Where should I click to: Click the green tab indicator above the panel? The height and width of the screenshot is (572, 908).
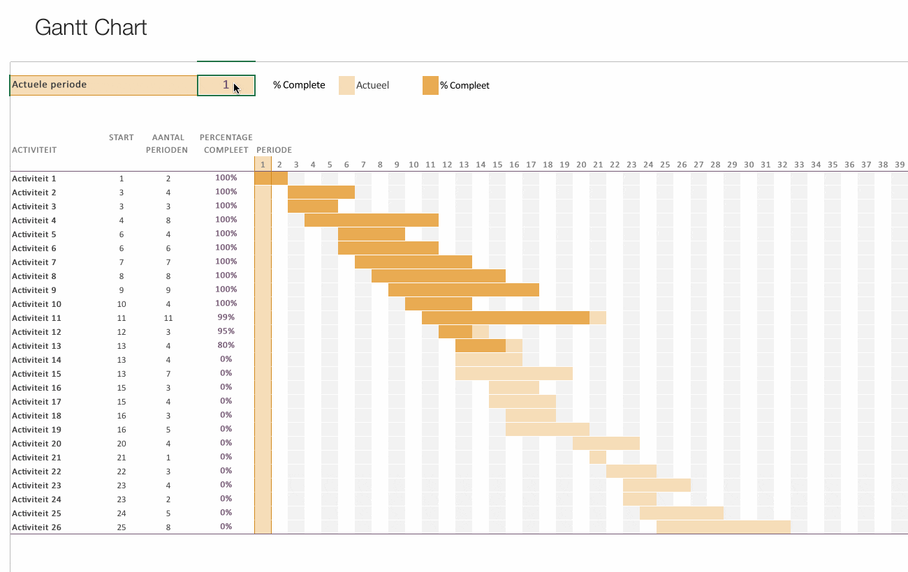(x=226, y=61)
